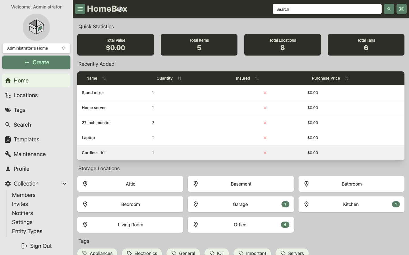Image resolution: width=409 pixels, height=255 pixels.
Task: Collapse the Collection section chevron
Action: 64,184
